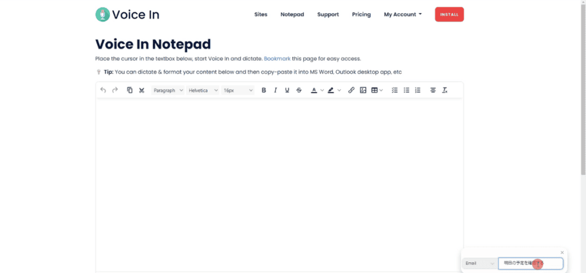Toggle Strikethrough formatting

pyautogui.click(x=299, y=90)
